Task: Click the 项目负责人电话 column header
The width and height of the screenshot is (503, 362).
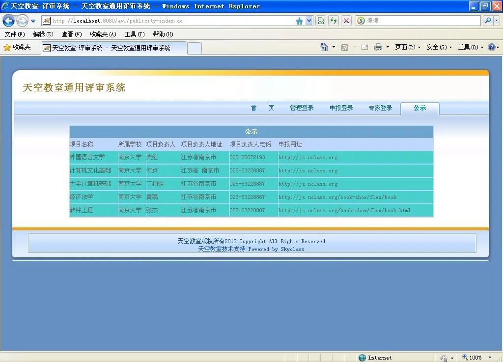Action: [x=250, y=144]
